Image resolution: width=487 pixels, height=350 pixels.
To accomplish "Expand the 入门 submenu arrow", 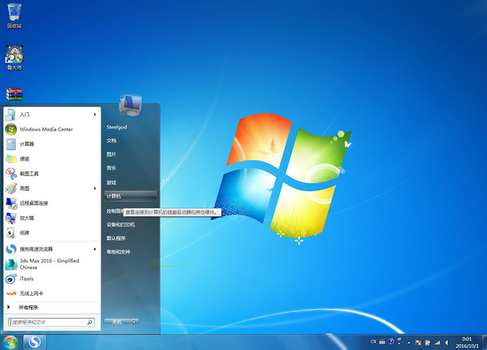I will coord(95,115).
